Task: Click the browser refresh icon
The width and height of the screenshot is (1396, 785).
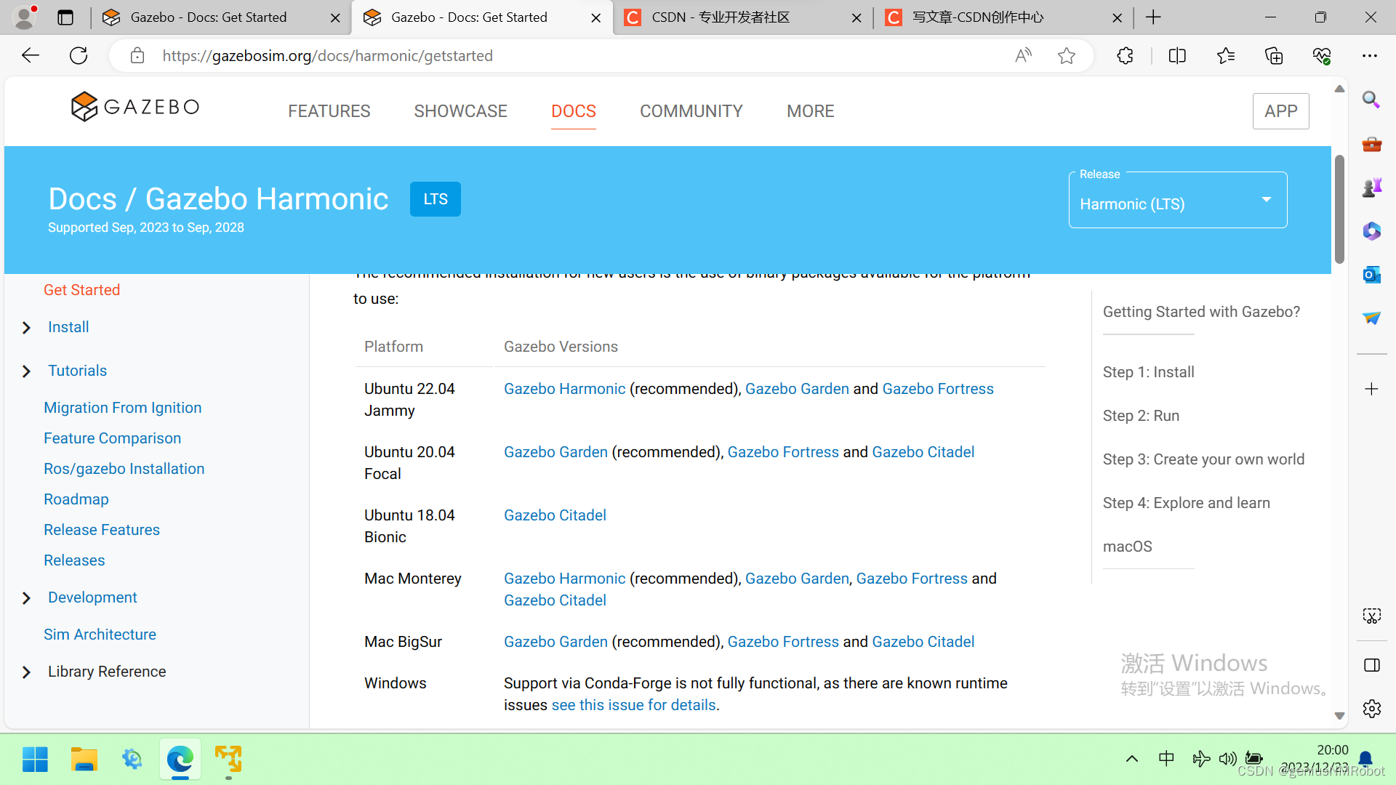Action: coord(79,56)
